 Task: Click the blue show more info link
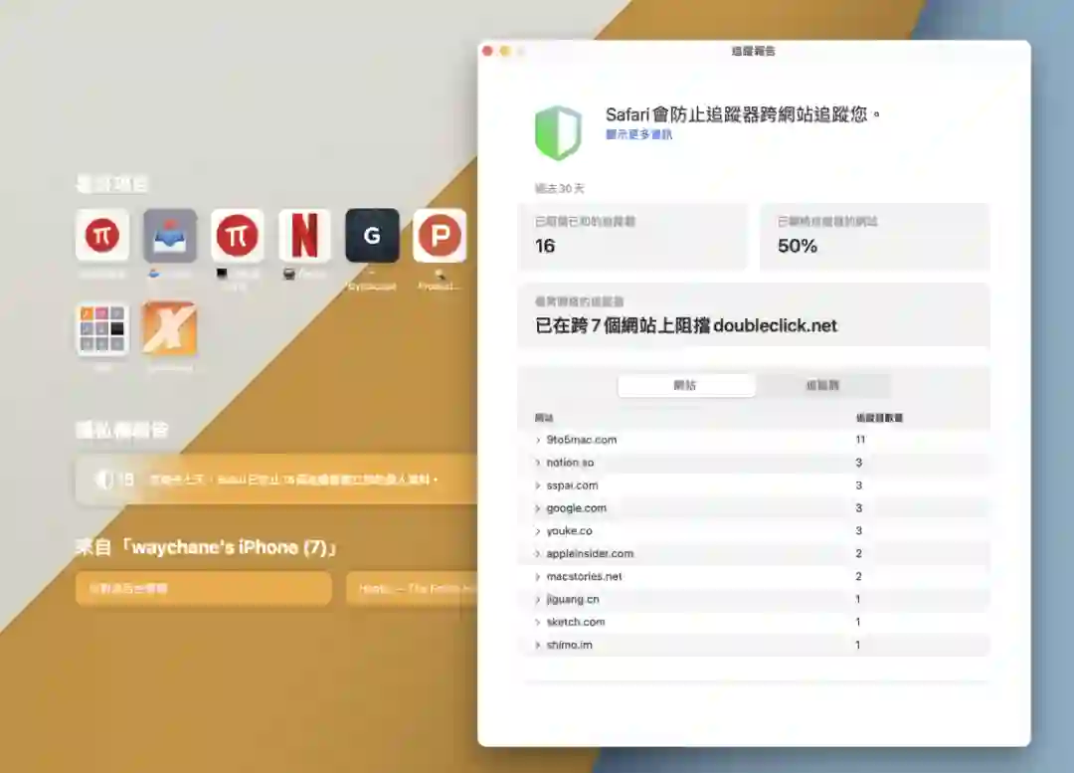point(638,134)
